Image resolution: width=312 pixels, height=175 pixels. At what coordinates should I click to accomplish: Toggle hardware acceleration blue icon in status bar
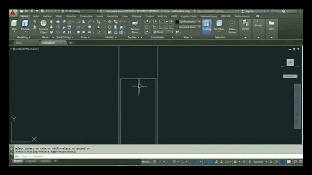click(x=283, y=162)
